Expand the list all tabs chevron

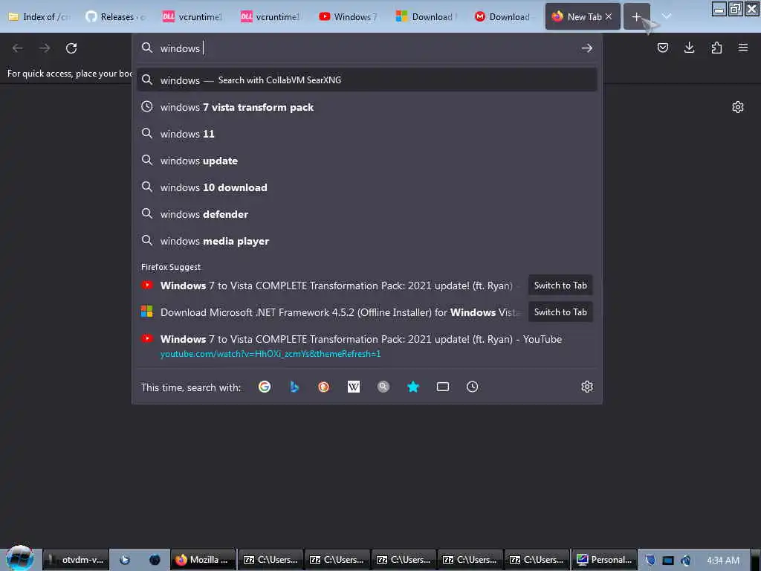point(667,16)
